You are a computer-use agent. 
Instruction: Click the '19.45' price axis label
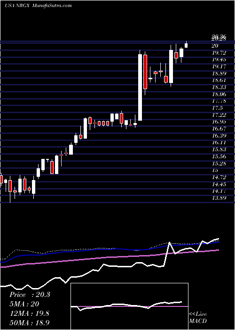coord(219,59)
